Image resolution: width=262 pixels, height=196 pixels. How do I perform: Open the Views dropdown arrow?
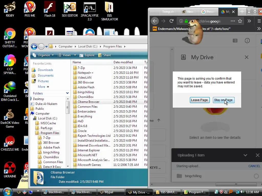[75, 55]
